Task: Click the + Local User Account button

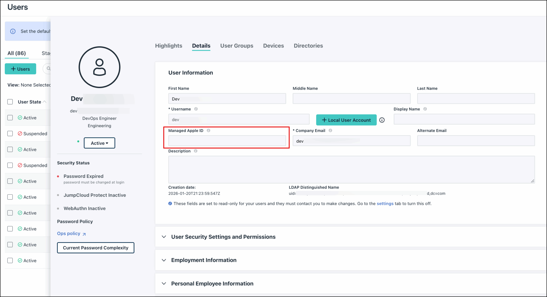Action: click(x=346, y=120)
